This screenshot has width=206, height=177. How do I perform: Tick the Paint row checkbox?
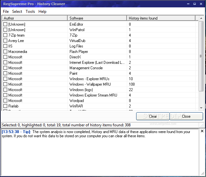[x=5, y=73]
